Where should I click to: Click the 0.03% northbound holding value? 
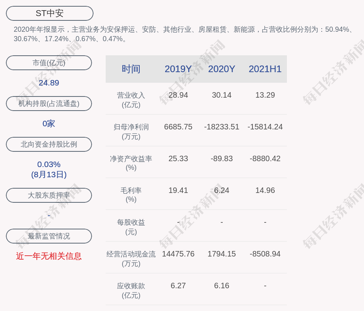[x=49, y=164]
